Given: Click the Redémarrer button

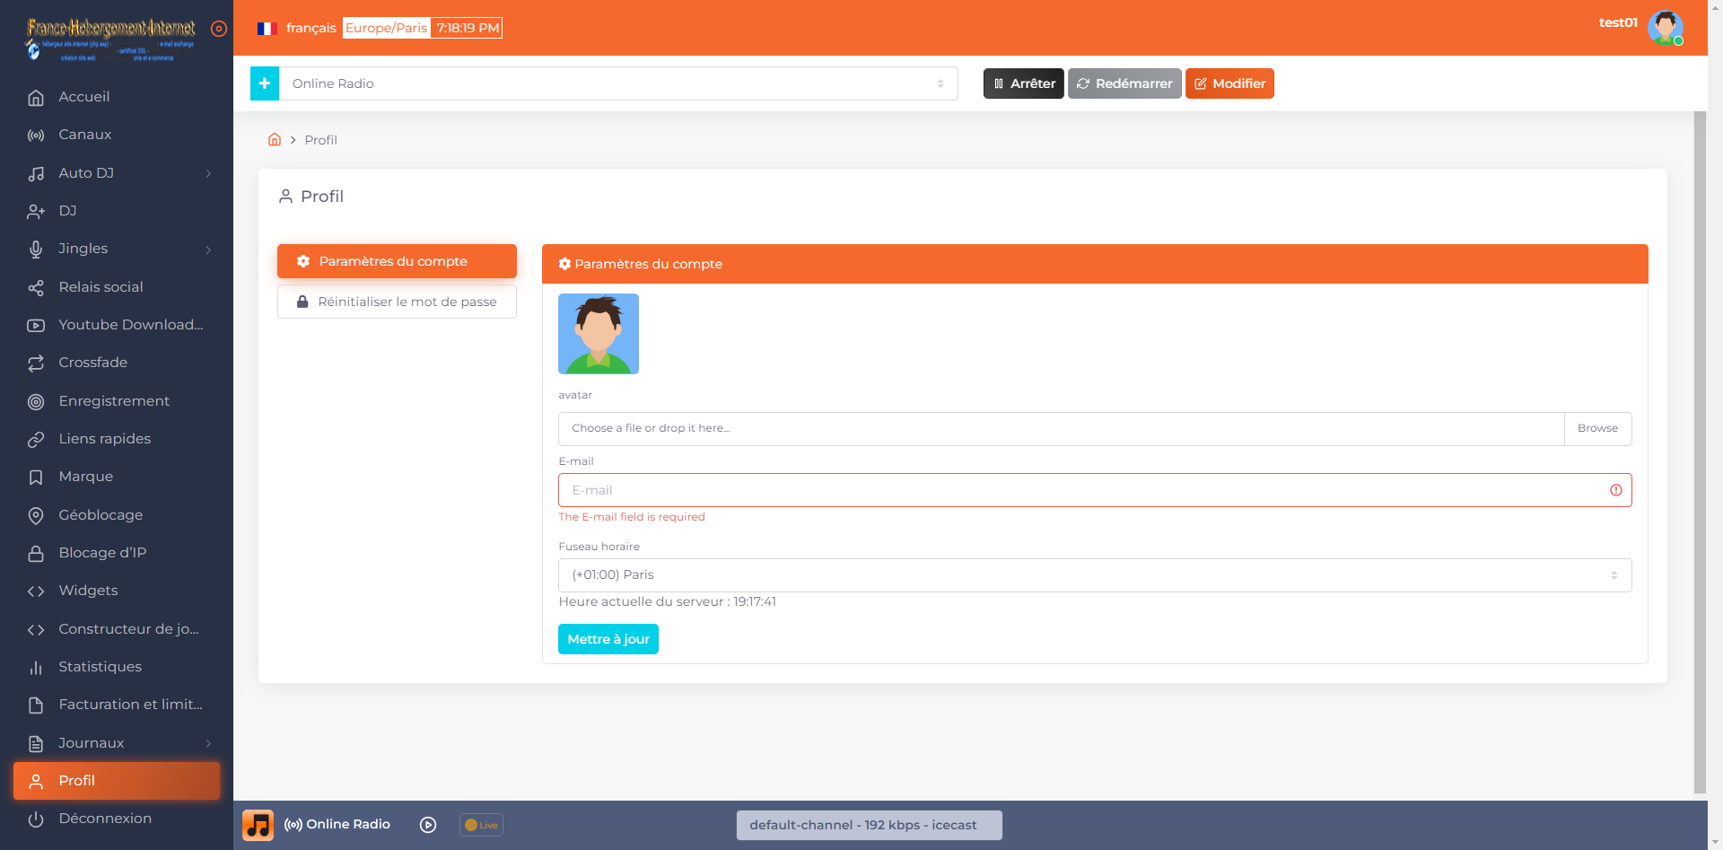Looking at the screenshot, I should [1124, 83].
